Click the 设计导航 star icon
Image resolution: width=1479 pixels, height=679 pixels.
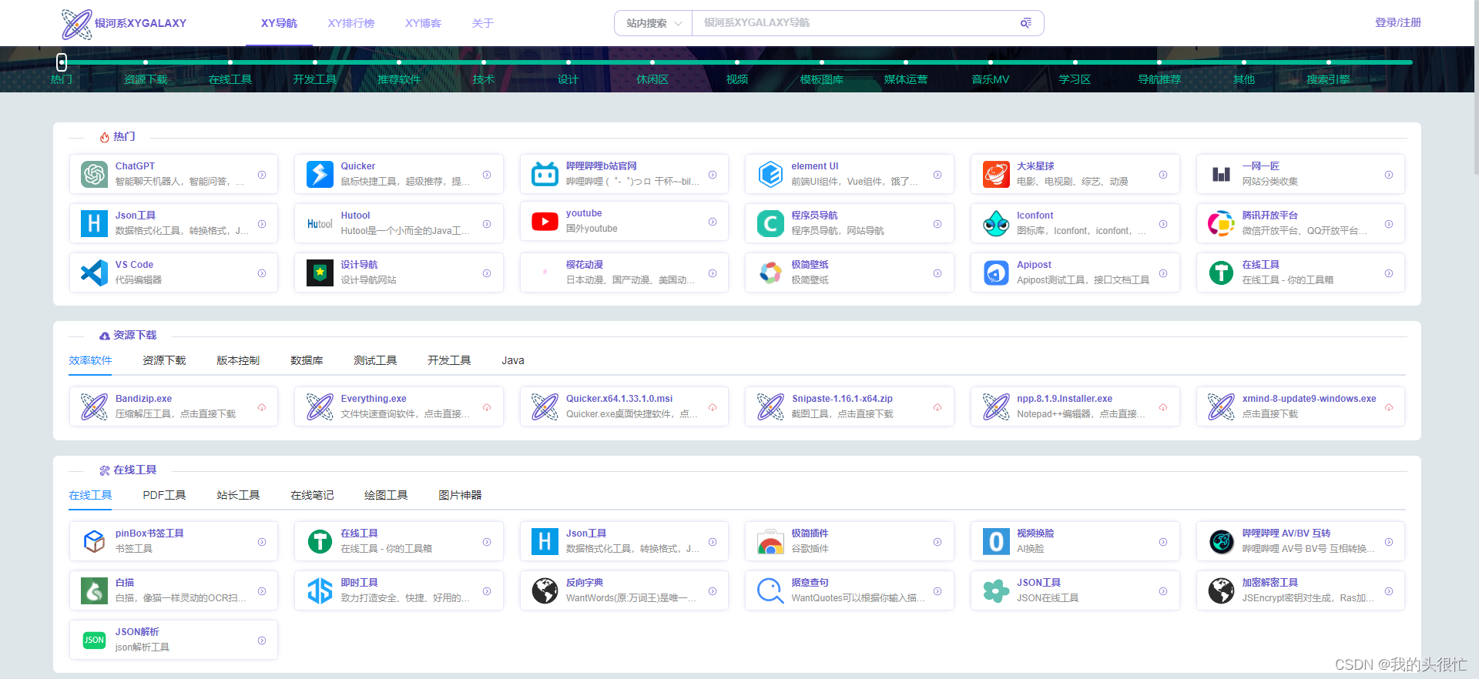(x=320, y=273)
